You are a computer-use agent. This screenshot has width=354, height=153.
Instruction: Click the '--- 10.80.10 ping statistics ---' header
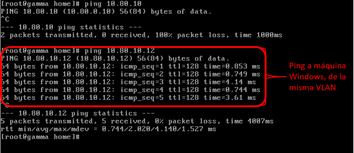click(x=71, y=28)
